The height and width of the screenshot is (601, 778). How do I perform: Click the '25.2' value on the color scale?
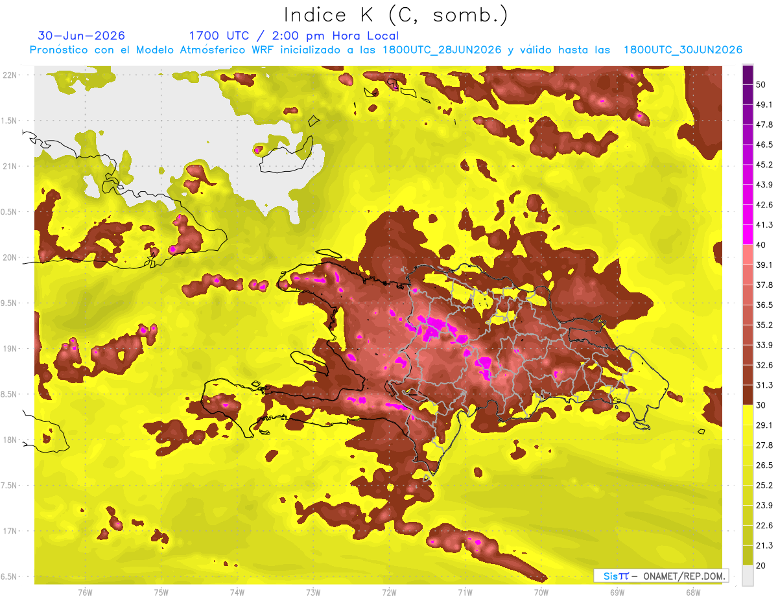coord(765,486)
